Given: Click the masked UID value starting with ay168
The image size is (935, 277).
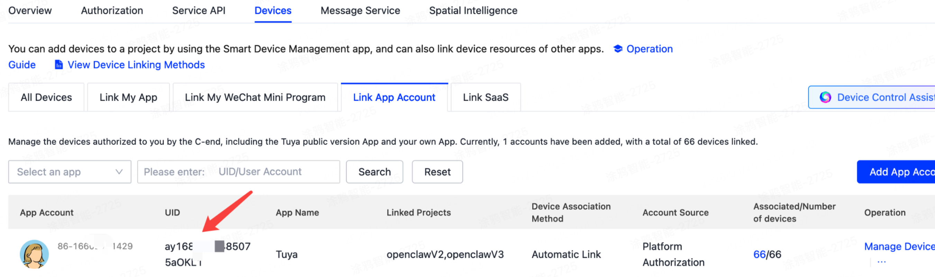Looking at the screenshot, I should point(207,246).
